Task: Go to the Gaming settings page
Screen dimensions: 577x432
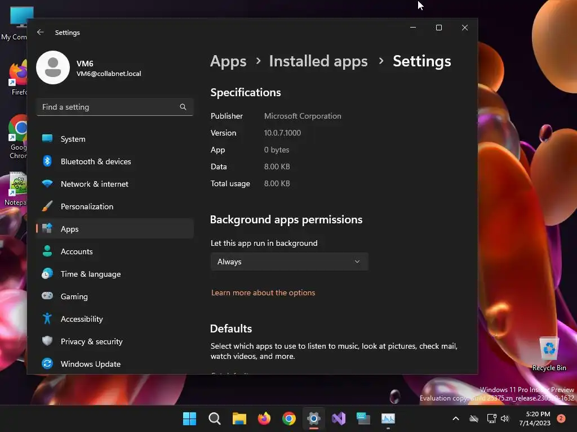Action: click(115, 296)
